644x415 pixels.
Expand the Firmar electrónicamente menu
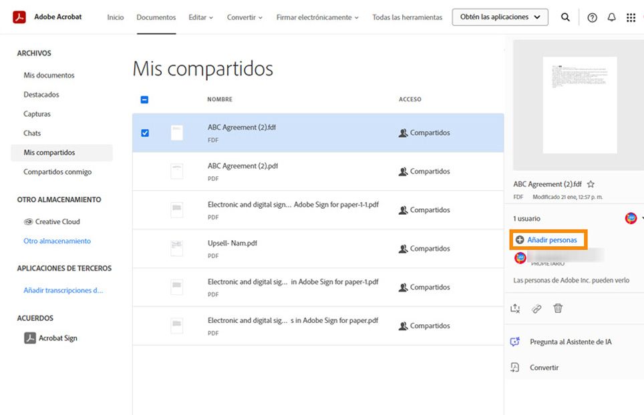(317, 17)
